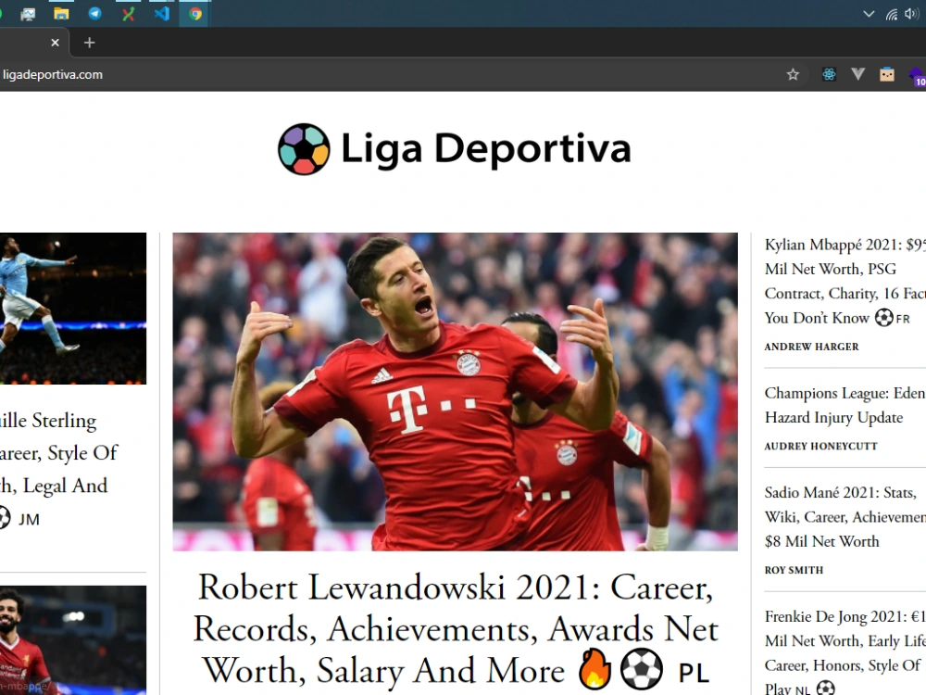Click the green-red crossed arrows taskbar icon
The width and height of the screenshot is (926, 695).
pyautogui.click(x=128, y=14)
